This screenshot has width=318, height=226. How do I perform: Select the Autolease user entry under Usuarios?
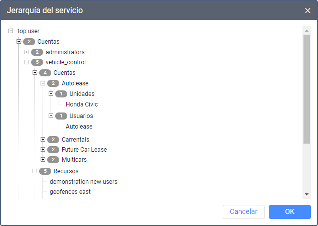pos(79,127)
